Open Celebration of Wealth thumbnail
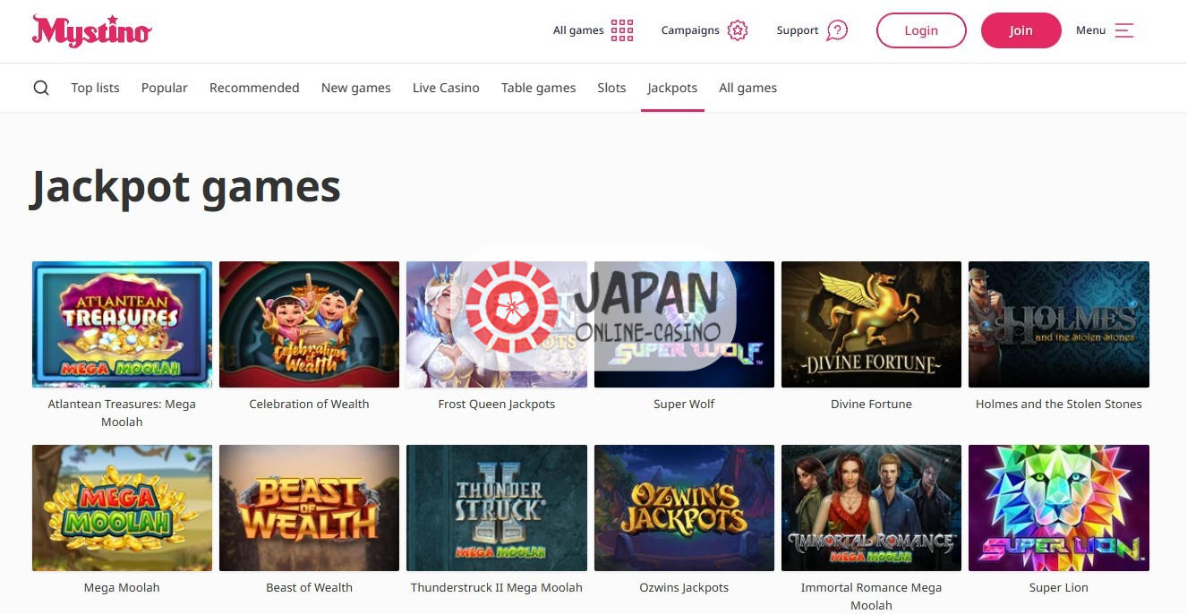The image size is (1187, 614). pos(309,324)
